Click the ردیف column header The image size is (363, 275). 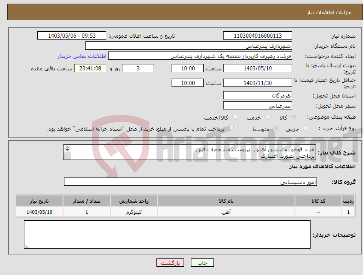348,201
